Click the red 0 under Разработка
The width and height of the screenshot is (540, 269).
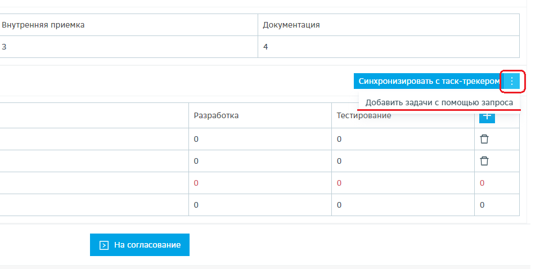tap(196, 183)
